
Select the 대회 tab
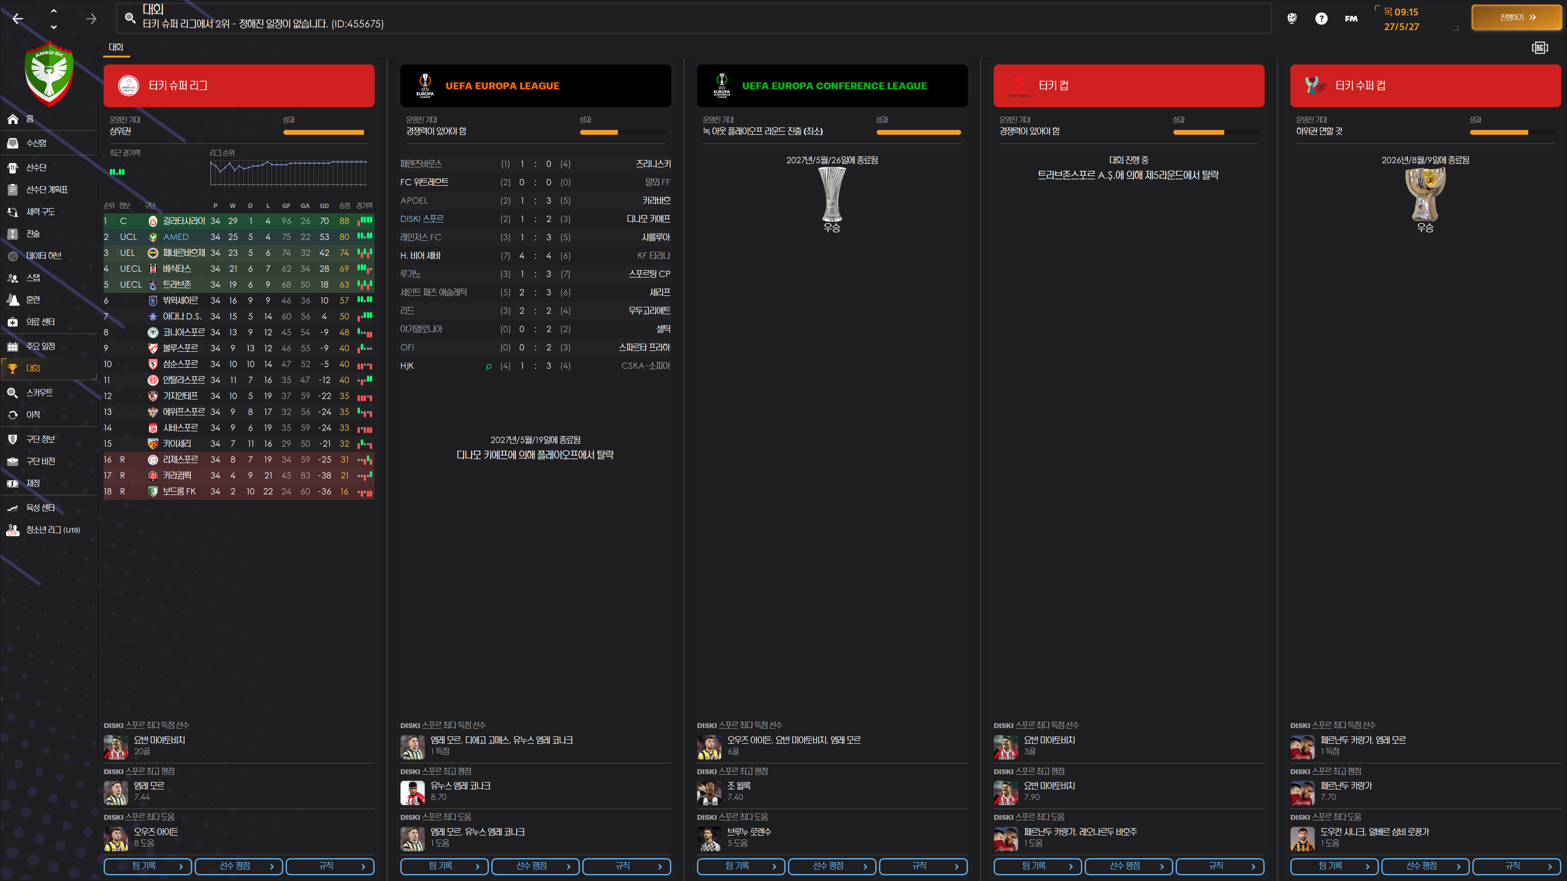click(x=116, y=47)
